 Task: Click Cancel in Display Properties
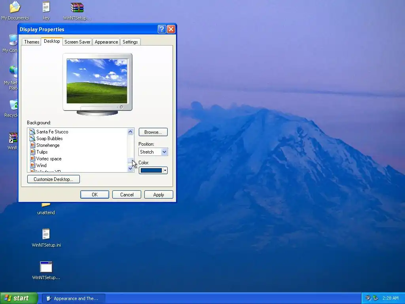127,195
